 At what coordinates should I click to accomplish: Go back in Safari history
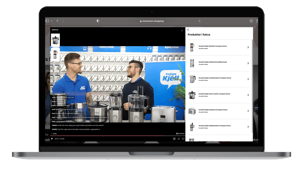[x=57, y=21]
